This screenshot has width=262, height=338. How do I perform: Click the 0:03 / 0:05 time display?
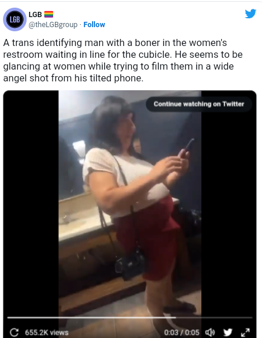(x=182, y=332)
